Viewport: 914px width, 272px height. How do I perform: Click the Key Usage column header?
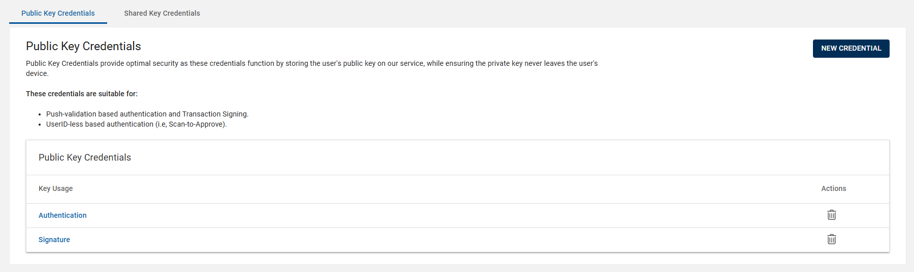(x=56, y=188)
